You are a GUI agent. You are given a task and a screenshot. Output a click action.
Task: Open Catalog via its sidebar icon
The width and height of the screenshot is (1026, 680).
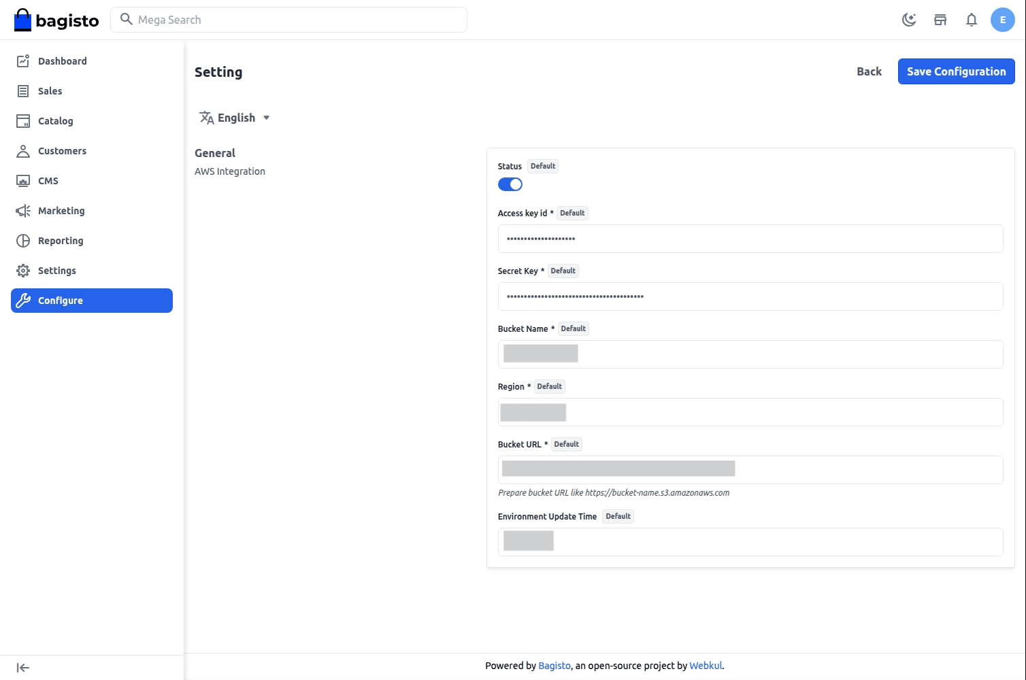[22, 120]
